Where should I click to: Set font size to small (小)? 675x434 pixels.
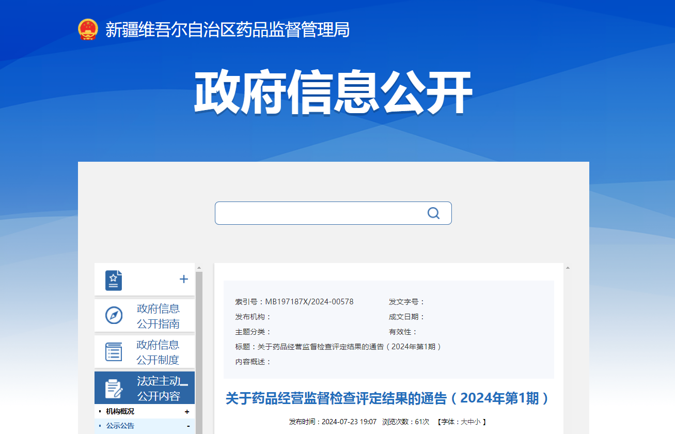coord(477,422)
